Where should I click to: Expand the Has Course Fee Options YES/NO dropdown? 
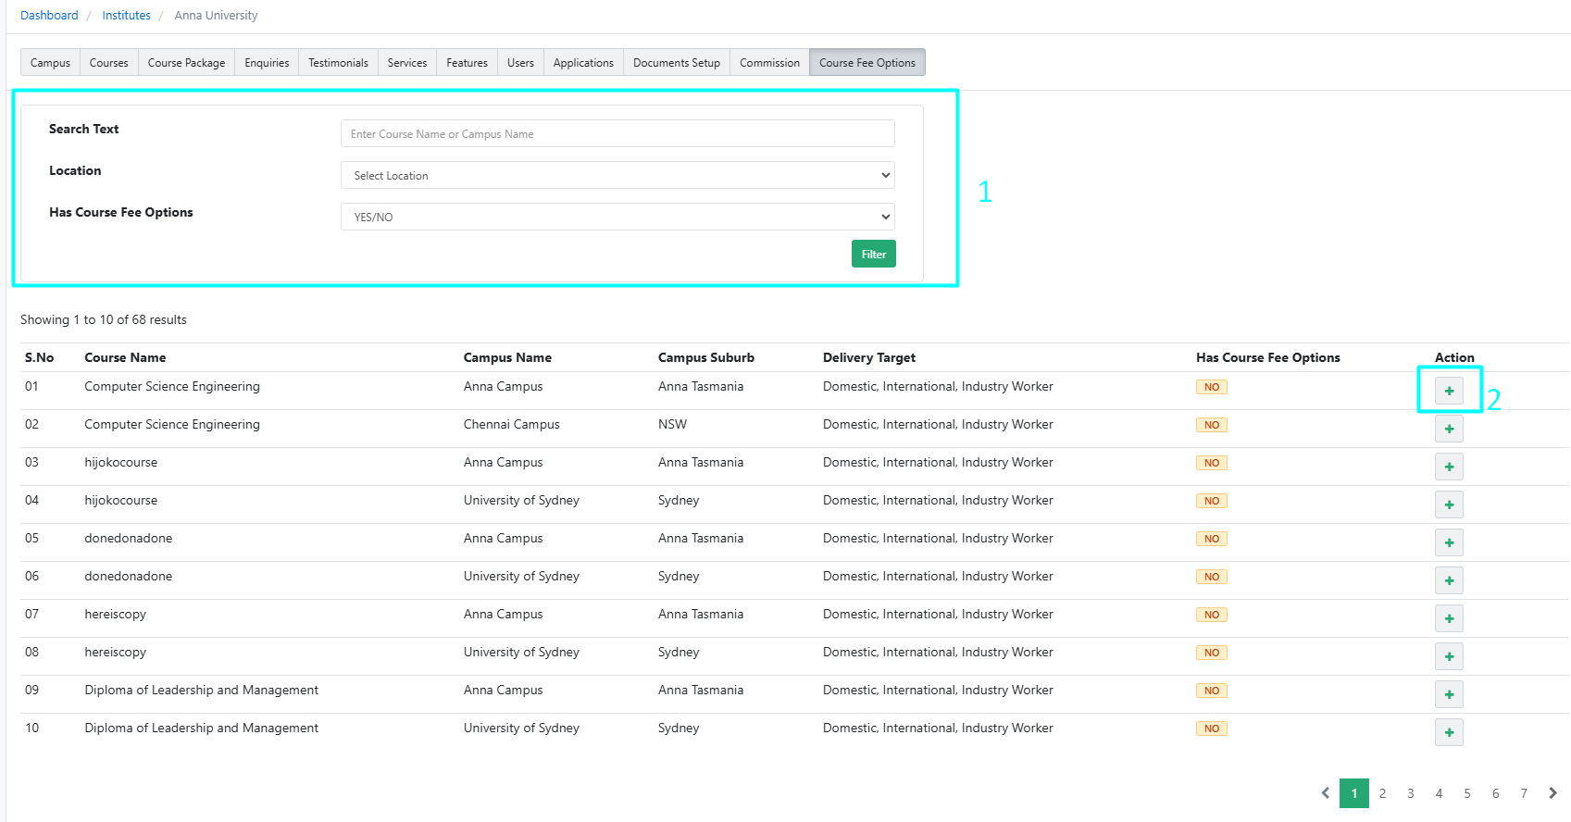(x=617, y=218)
